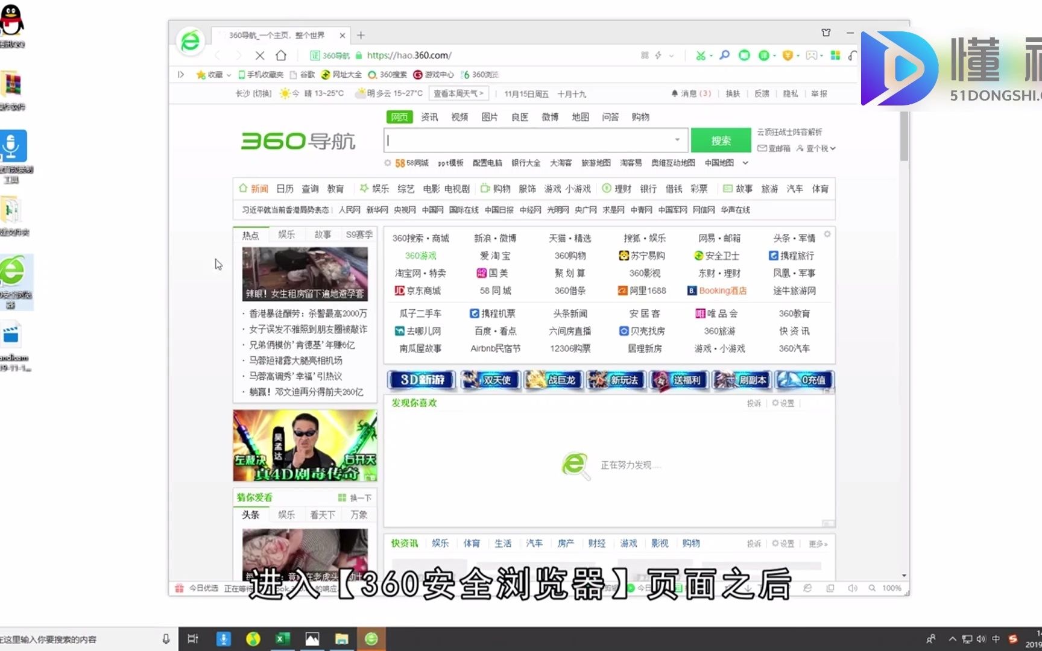Open the 携程旅行 site link
Screen dimensions: 1042x651
pyautogui.click(x=792, y=256)
